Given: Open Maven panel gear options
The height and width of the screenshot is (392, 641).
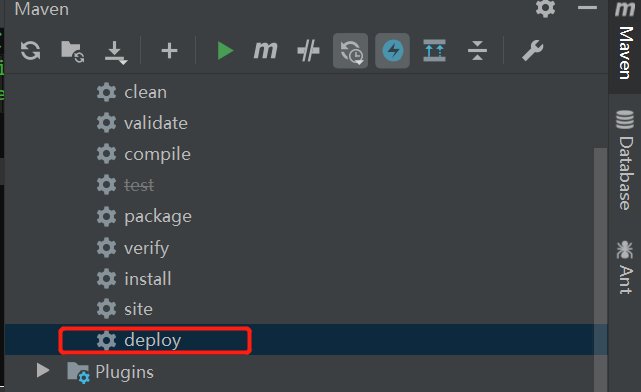Looking at the screenshot, I should tap(545, 8).
